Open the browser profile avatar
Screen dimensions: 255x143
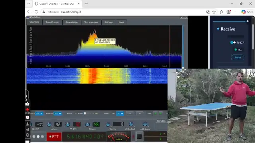(x=229, y=12)
